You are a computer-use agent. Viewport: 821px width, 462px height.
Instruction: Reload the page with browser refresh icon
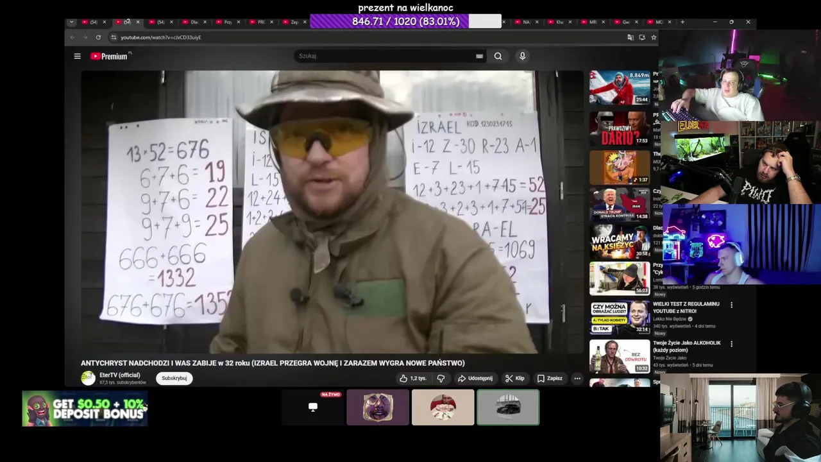(98, 37)
